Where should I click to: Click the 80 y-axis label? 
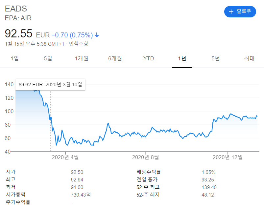8,125
